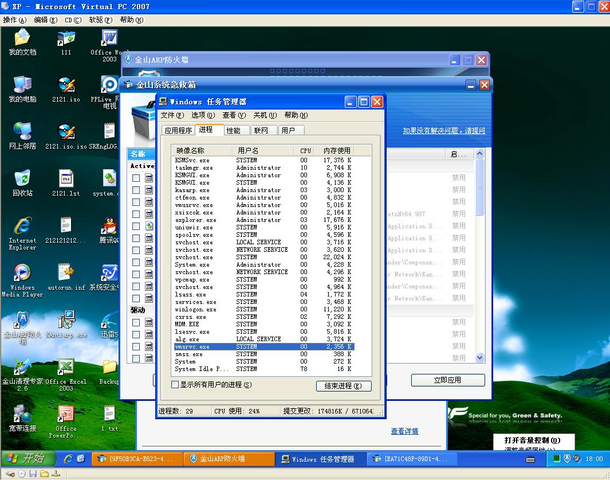Screen dimensions: 610x480
Task: Click the Kingsoft shield tray icon
Action: pyautogui.click(x=567, y=459)
